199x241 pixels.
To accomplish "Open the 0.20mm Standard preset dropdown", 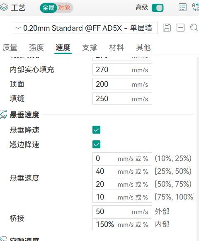I will (85, 28).
